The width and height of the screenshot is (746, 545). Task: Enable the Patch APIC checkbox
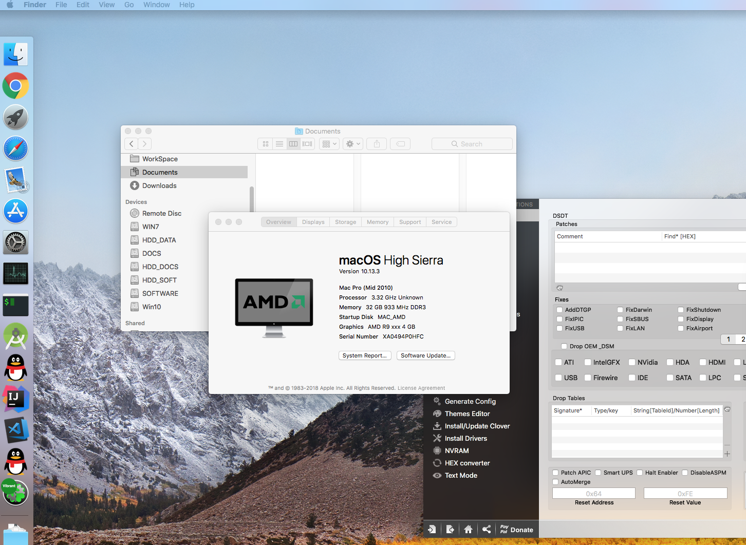555,473
